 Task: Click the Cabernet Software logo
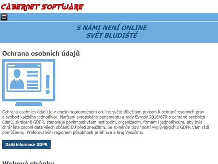click(42, 7)
